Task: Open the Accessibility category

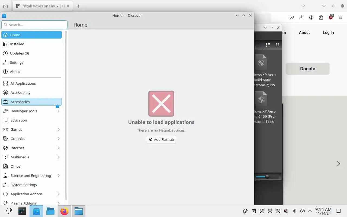Action: click(31, 92)
